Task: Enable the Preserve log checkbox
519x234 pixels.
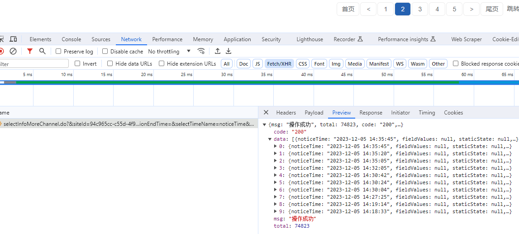Action: pos(58,52)
